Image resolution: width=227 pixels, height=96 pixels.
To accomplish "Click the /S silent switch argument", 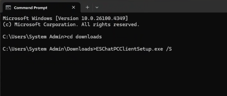I will click(x=169, y=49).
